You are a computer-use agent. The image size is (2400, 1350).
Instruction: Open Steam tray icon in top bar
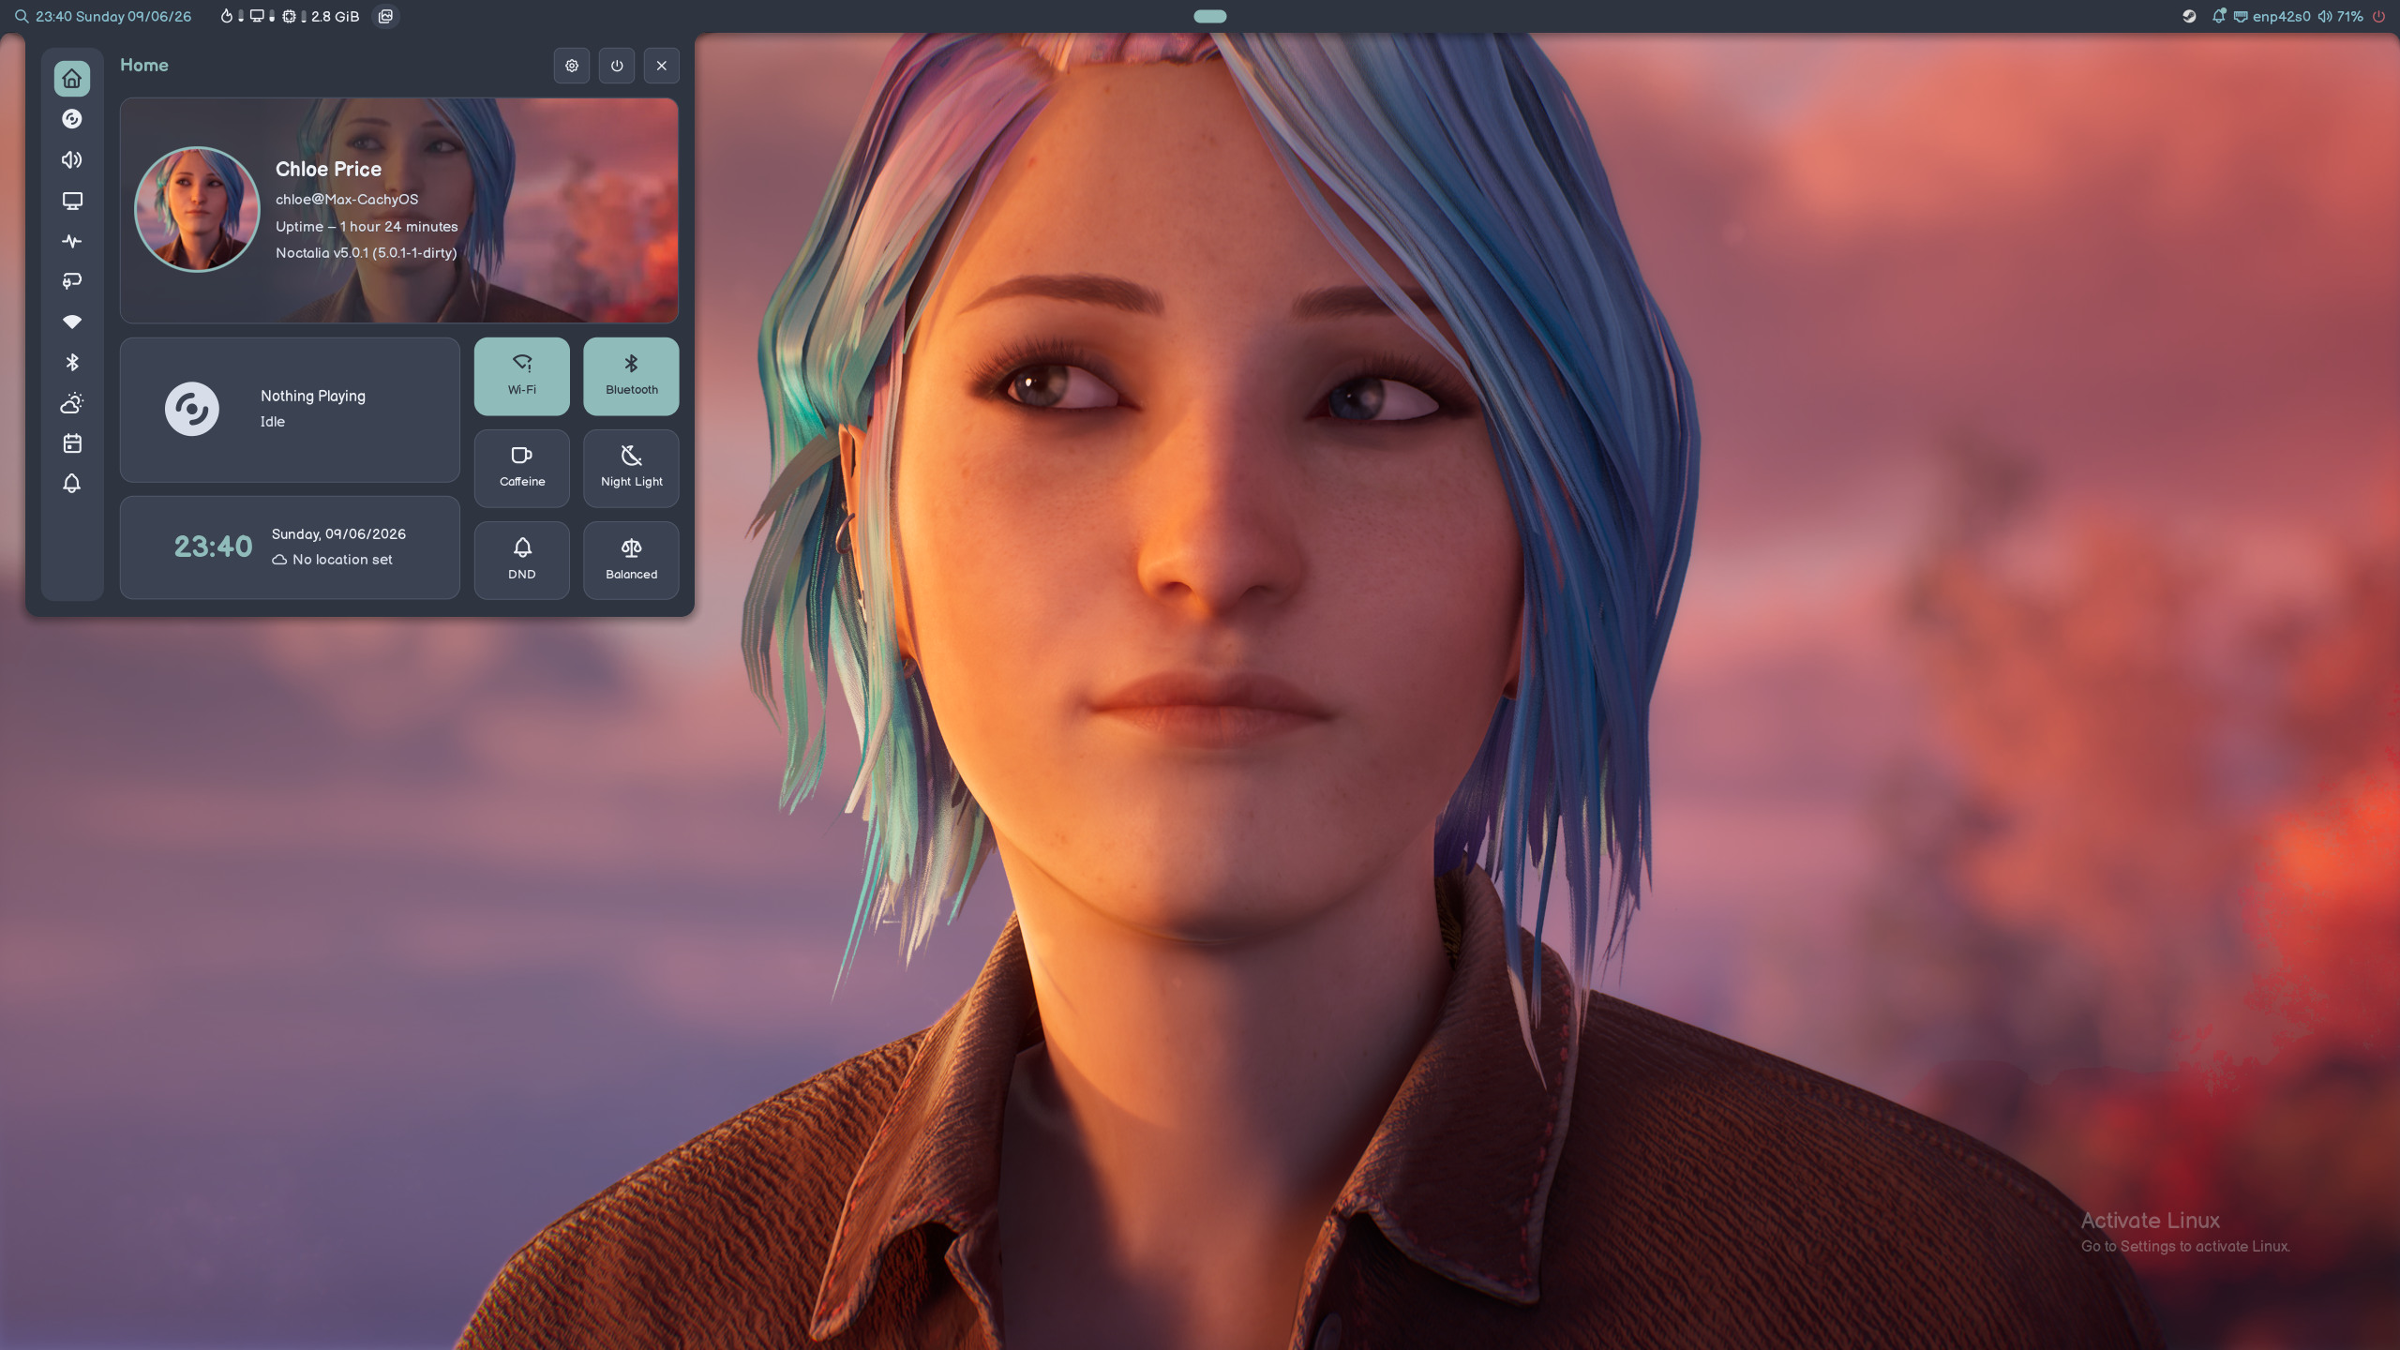pyautogui.click(x=2189, y=16)
